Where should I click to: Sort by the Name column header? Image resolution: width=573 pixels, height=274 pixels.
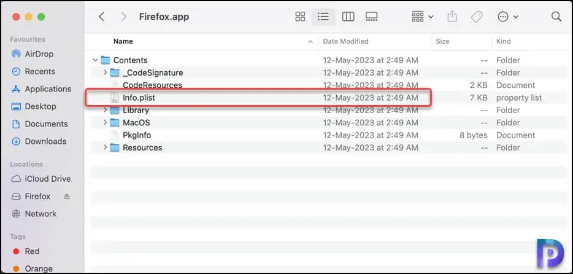click(123, 41)
